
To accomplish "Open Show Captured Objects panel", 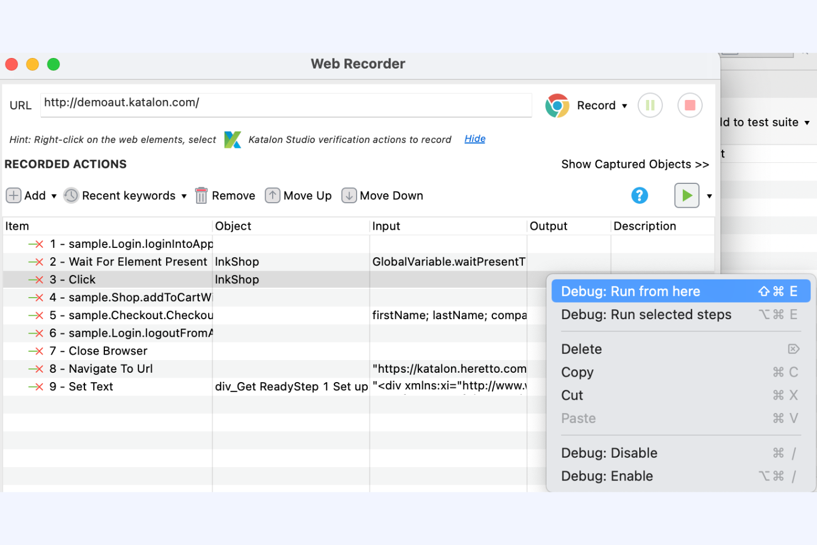I will coord(635,164).
